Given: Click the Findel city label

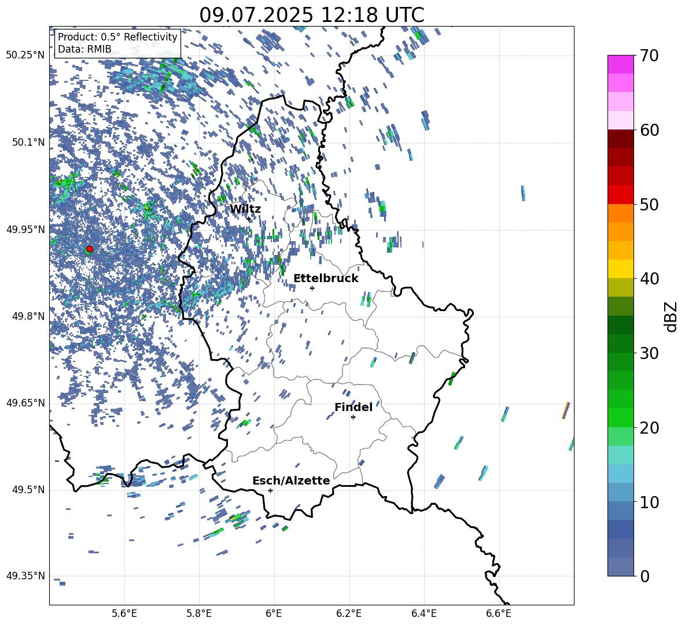Looking at the screenshot, I should 353,407.
